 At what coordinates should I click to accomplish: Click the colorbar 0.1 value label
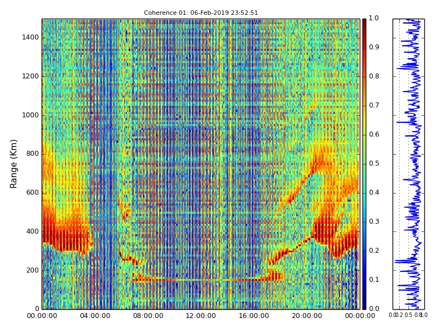point(374,280)
